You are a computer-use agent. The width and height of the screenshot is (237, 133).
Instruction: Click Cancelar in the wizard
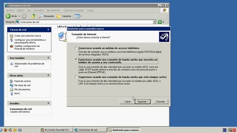160,102
